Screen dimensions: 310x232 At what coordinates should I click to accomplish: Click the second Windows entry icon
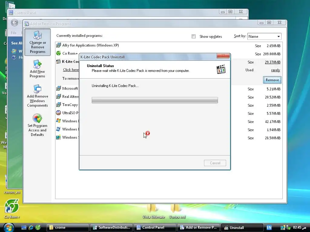tap(58, 129)
